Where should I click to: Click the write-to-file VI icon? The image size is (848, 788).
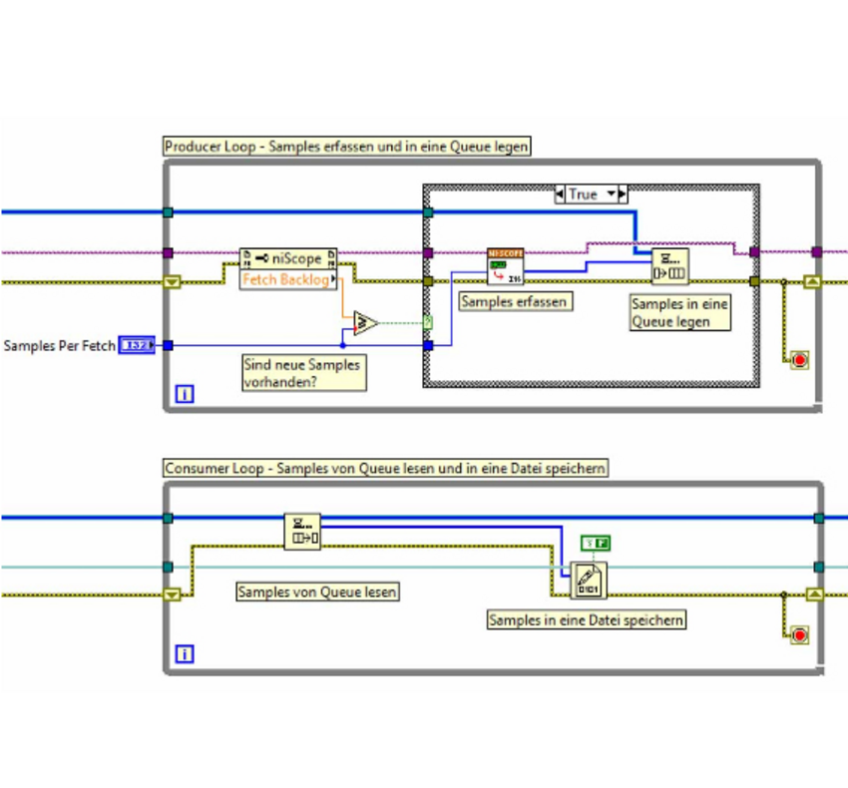pos(589,581)
